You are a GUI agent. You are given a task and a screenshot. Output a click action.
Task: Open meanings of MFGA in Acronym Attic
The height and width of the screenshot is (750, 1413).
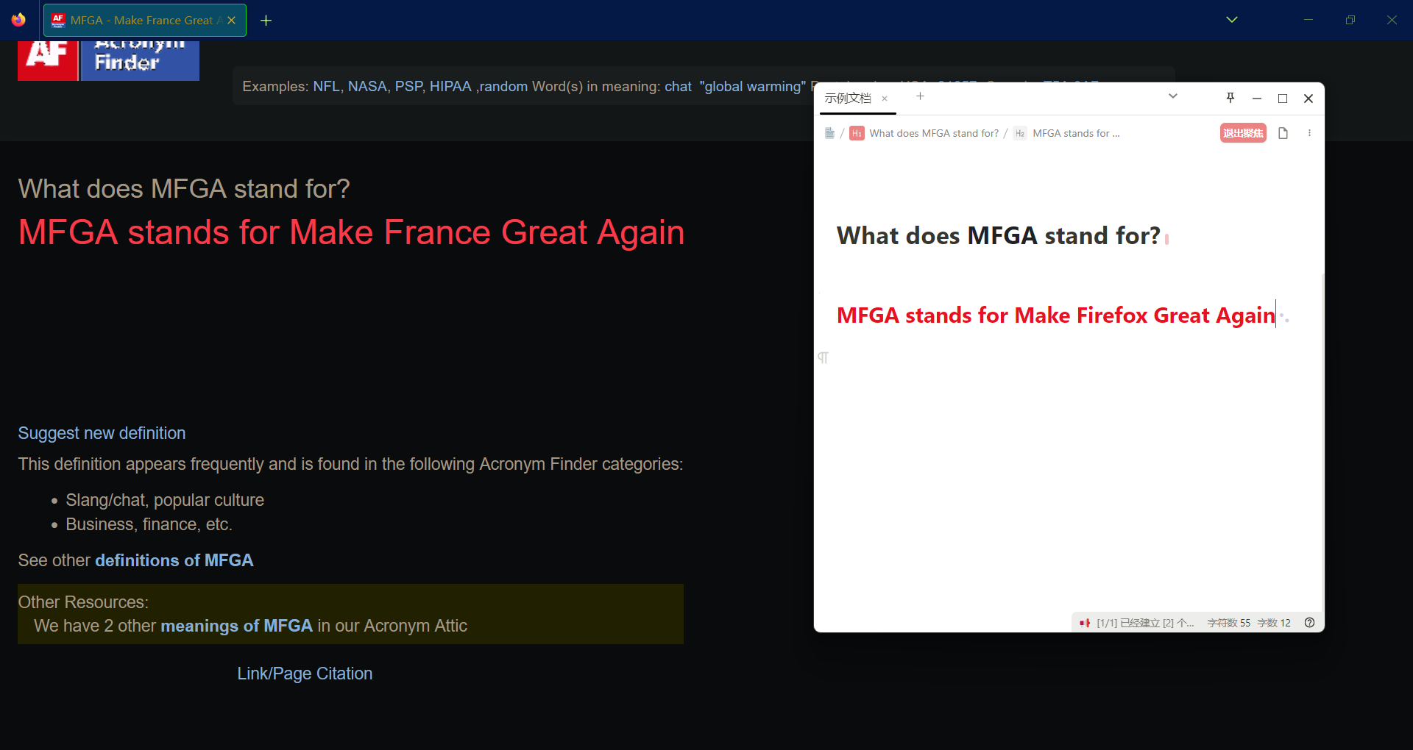(x=237, y=626)
